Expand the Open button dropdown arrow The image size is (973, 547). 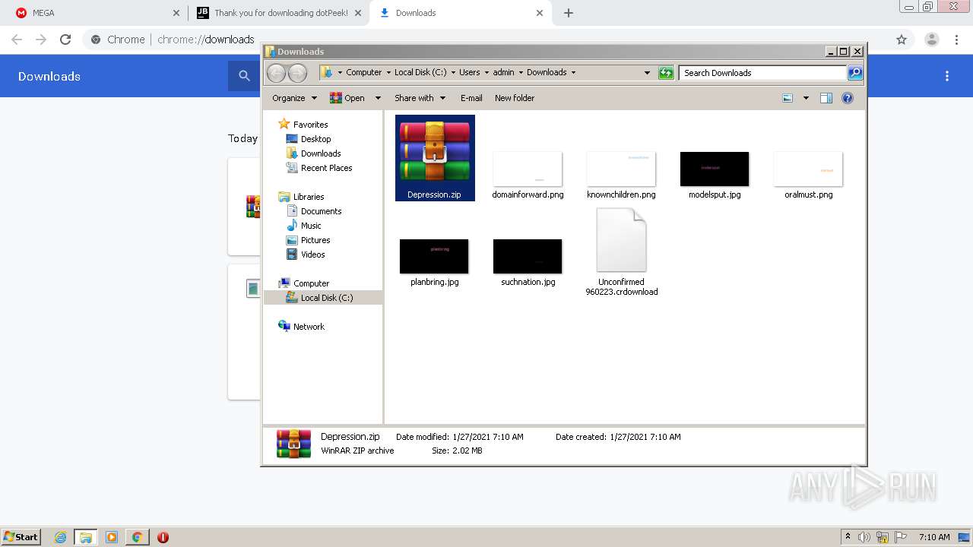(x=379, y=98)
